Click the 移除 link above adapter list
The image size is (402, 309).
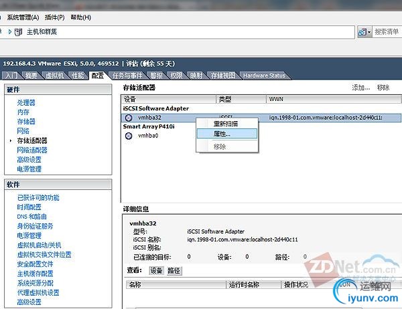383,88
